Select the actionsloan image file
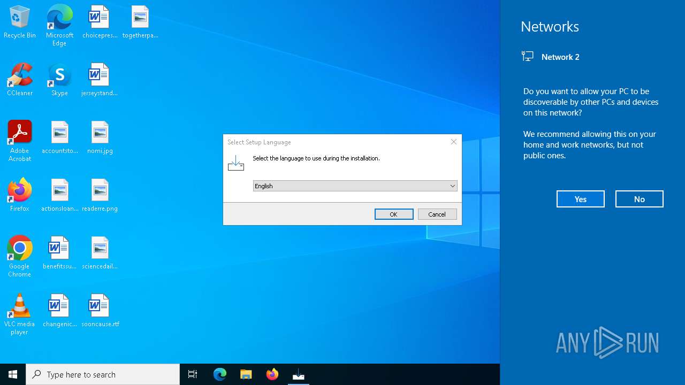 click(x=59, y=195)
